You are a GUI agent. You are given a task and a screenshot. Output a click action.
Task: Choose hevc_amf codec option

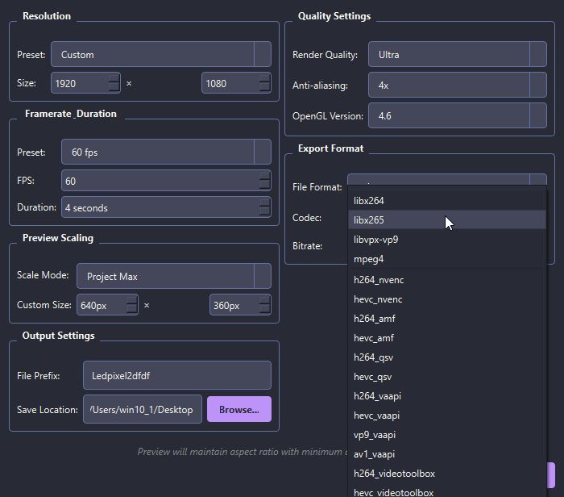(x=447, y=338)
